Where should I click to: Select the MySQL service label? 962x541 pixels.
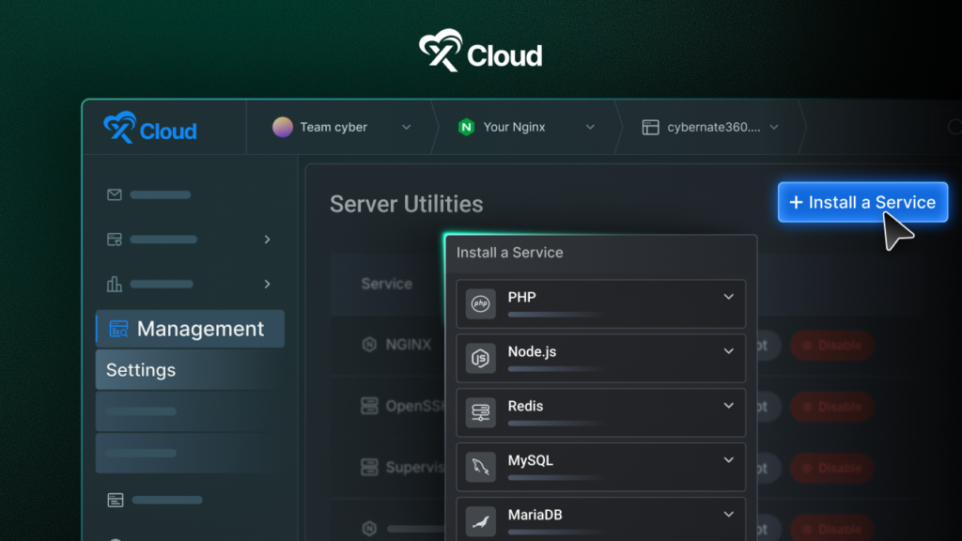click(x=530, y=460)
